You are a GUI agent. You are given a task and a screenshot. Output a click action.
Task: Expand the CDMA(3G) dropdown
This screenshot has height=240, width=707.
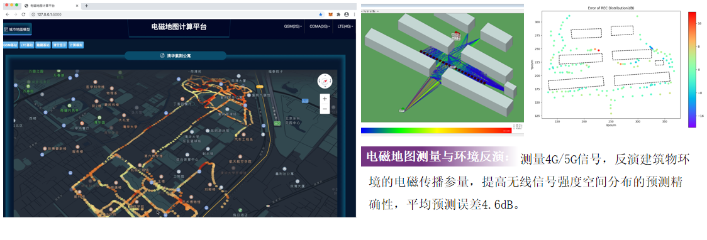[320, 26]
